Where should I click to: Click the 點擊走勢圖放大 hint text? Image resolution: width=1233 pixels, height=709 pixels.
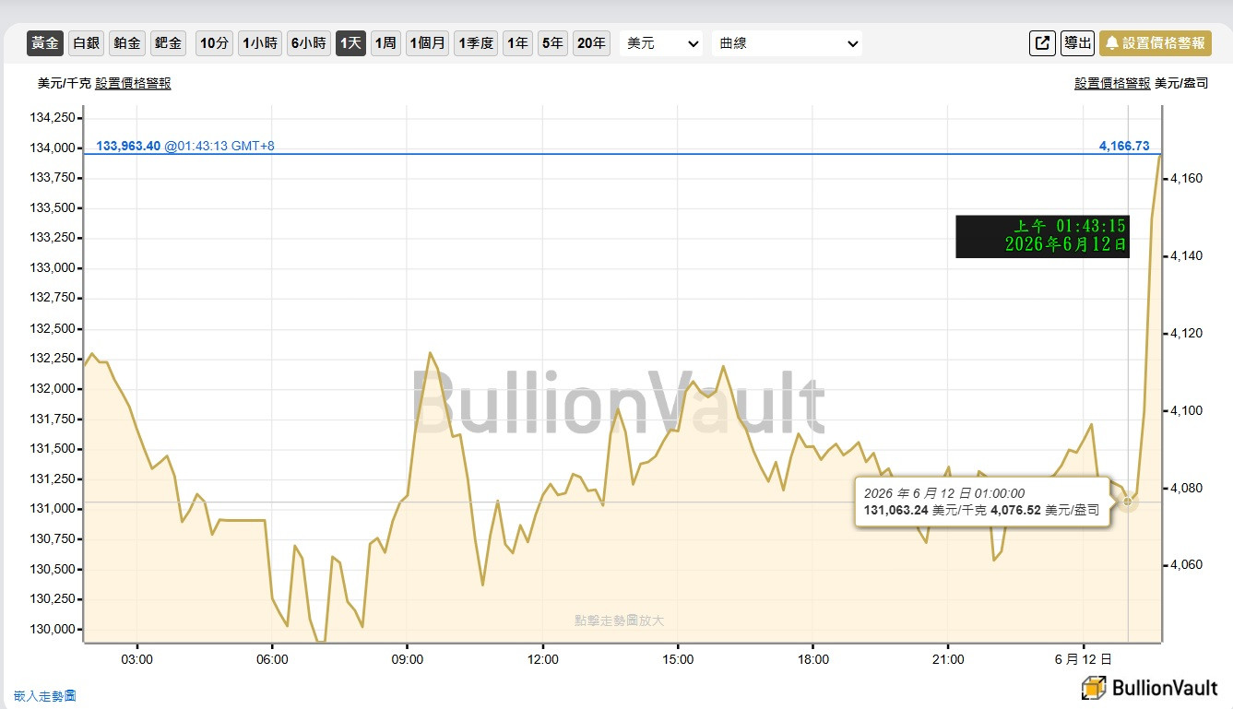click(619, 620)
